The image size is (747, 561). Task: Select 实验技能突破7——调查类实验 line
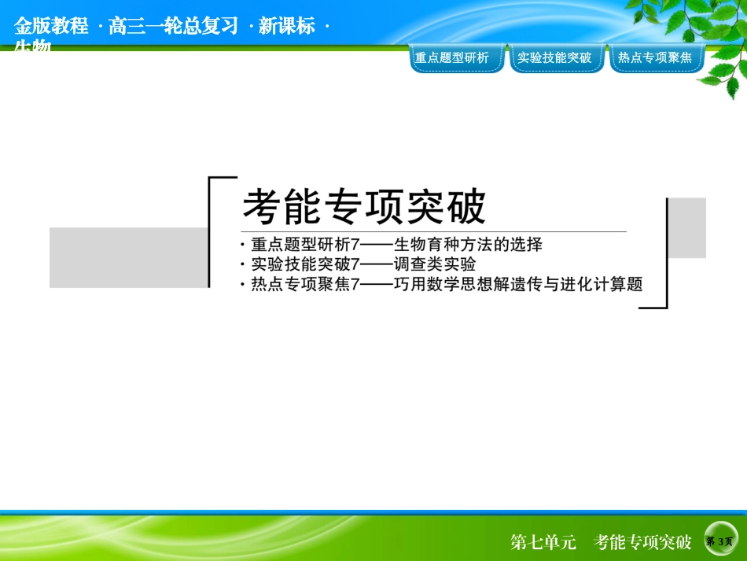click(x=363, y=264)
